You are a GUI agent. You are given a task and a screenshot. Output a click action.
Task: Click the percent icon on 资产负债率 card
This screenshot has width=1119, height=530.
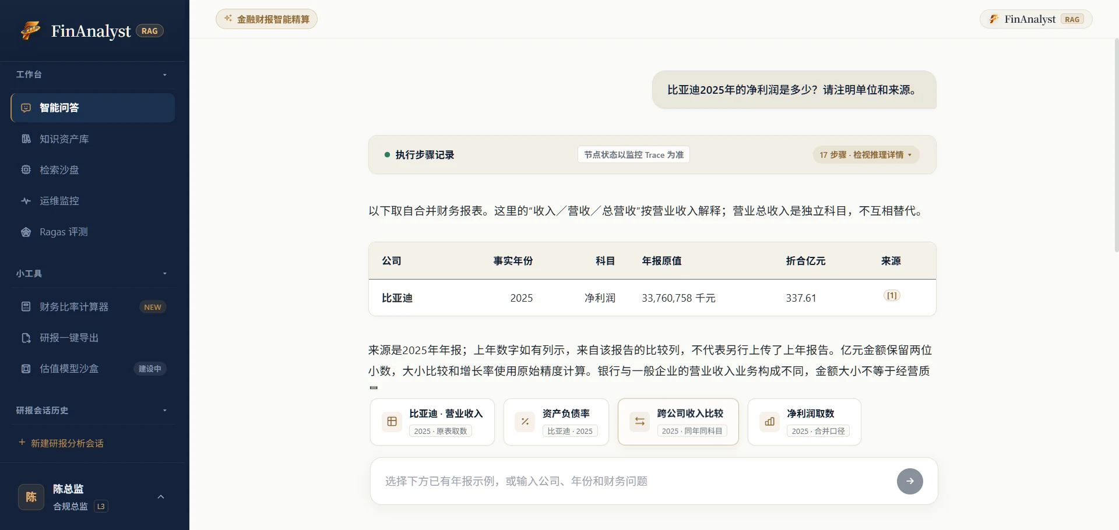pyautogui.click(x=525, y=422)
